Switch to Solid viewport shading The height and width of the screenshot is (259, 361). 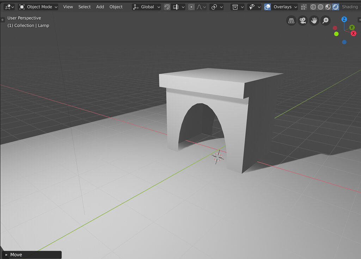[321, 7]
